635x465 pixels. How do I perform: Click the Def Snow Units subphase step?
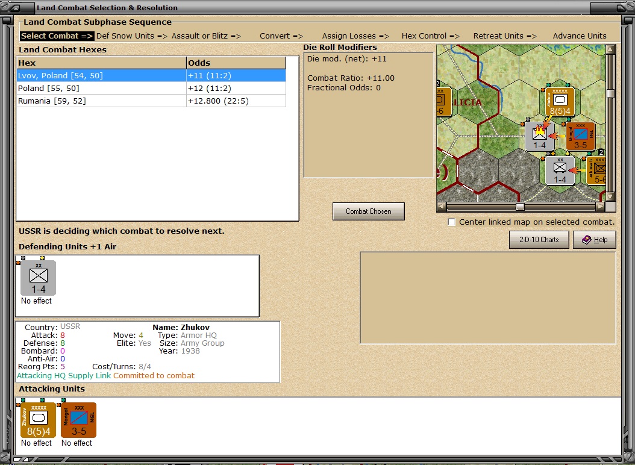click(x=131, y=36)
